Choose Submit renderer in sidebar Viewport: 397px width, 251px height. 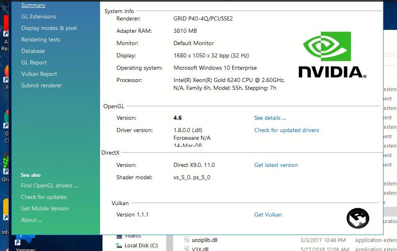pos(41,85)
